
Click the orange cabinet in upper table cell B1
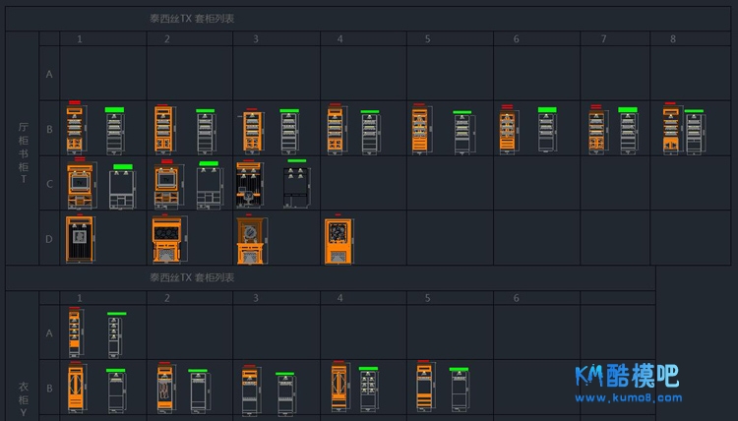click(x=75, y=129)
